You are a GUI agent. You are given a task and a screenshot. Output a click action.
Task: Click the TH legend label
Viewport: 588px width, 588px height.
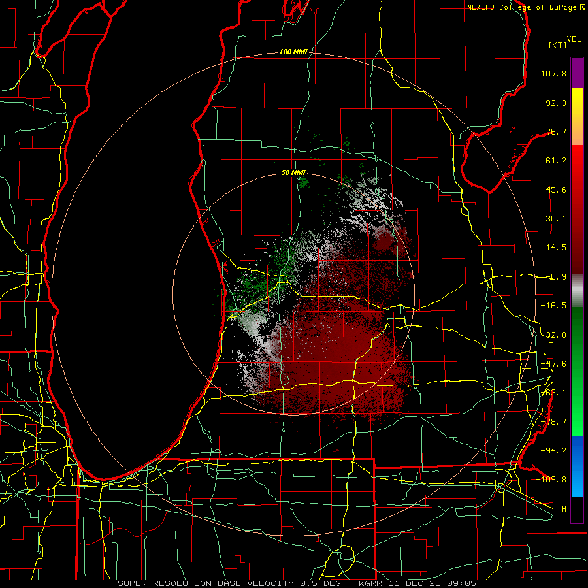click(x=561, y=508)
